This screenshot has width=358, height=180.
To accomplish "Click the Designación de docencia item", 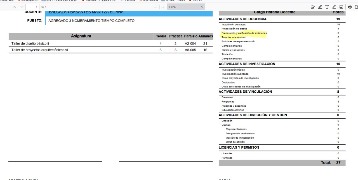I will pyautogui.click(x=240, y=134).
